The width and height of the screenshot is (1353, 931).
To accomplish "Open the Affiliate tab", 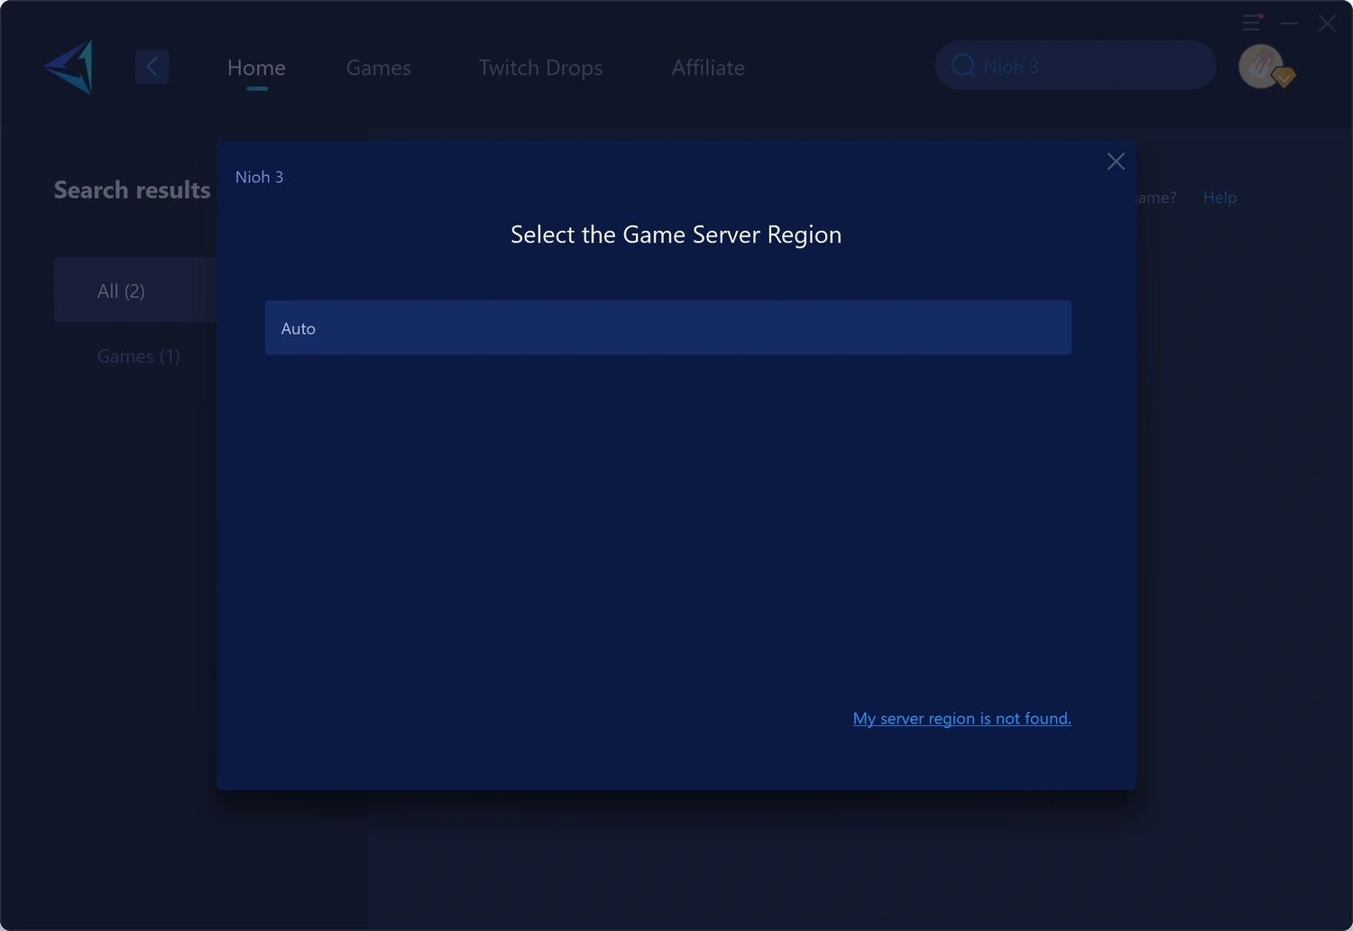I will [x=708, y=68].
